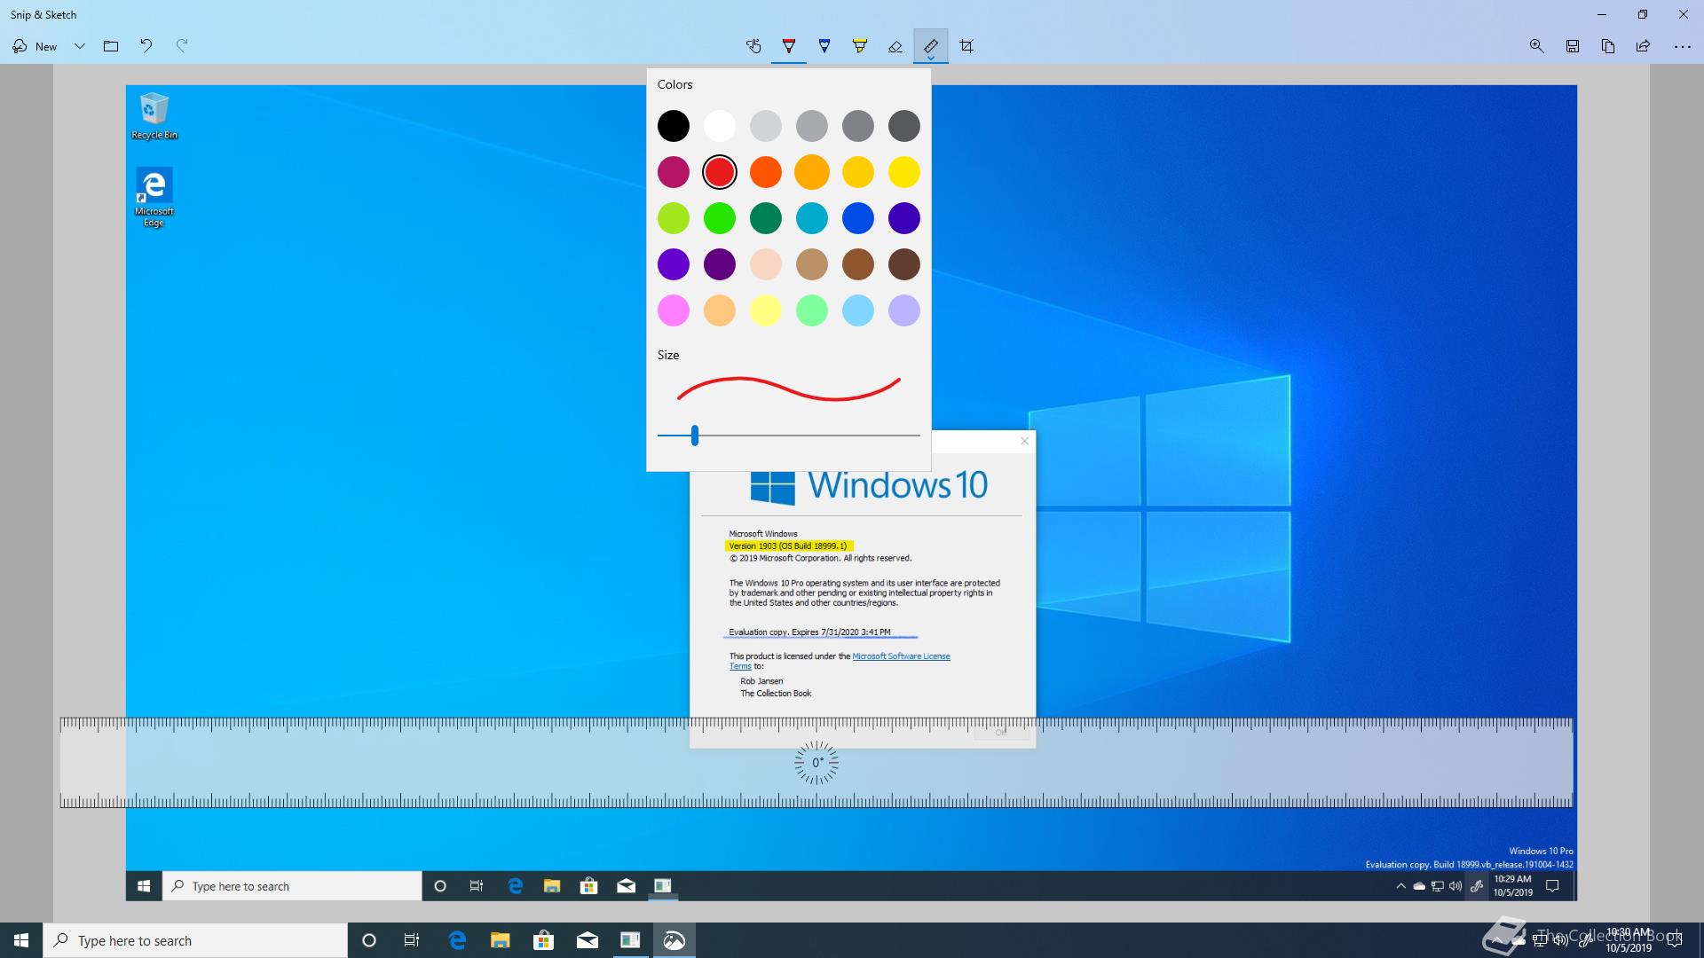Image resolution: width=1704 pixels, height=958 pixels.
Task: Open the See more ellipsis menu
Action: (x=1683, y=46)
